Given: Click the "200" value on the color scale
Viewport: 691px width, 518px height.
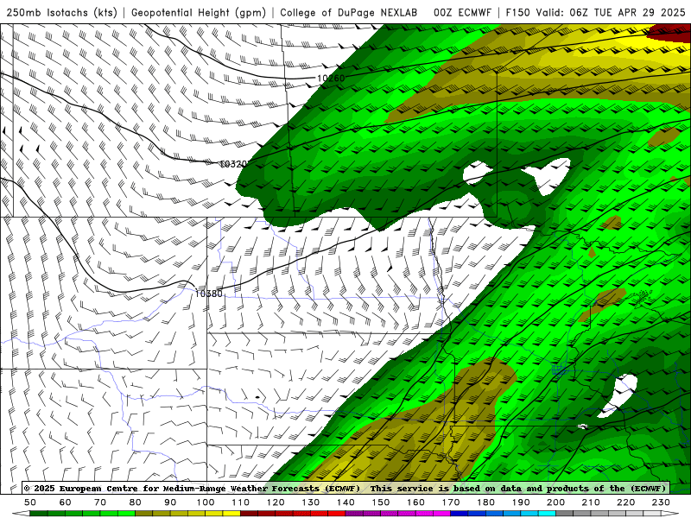Looking at the screenshot, I should tap(555, 502).
